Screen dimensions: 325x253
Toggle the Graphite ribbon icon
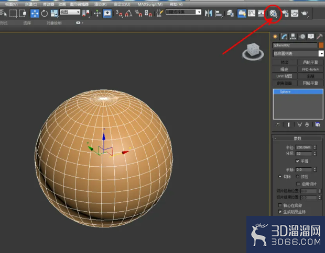pos(242,14)
